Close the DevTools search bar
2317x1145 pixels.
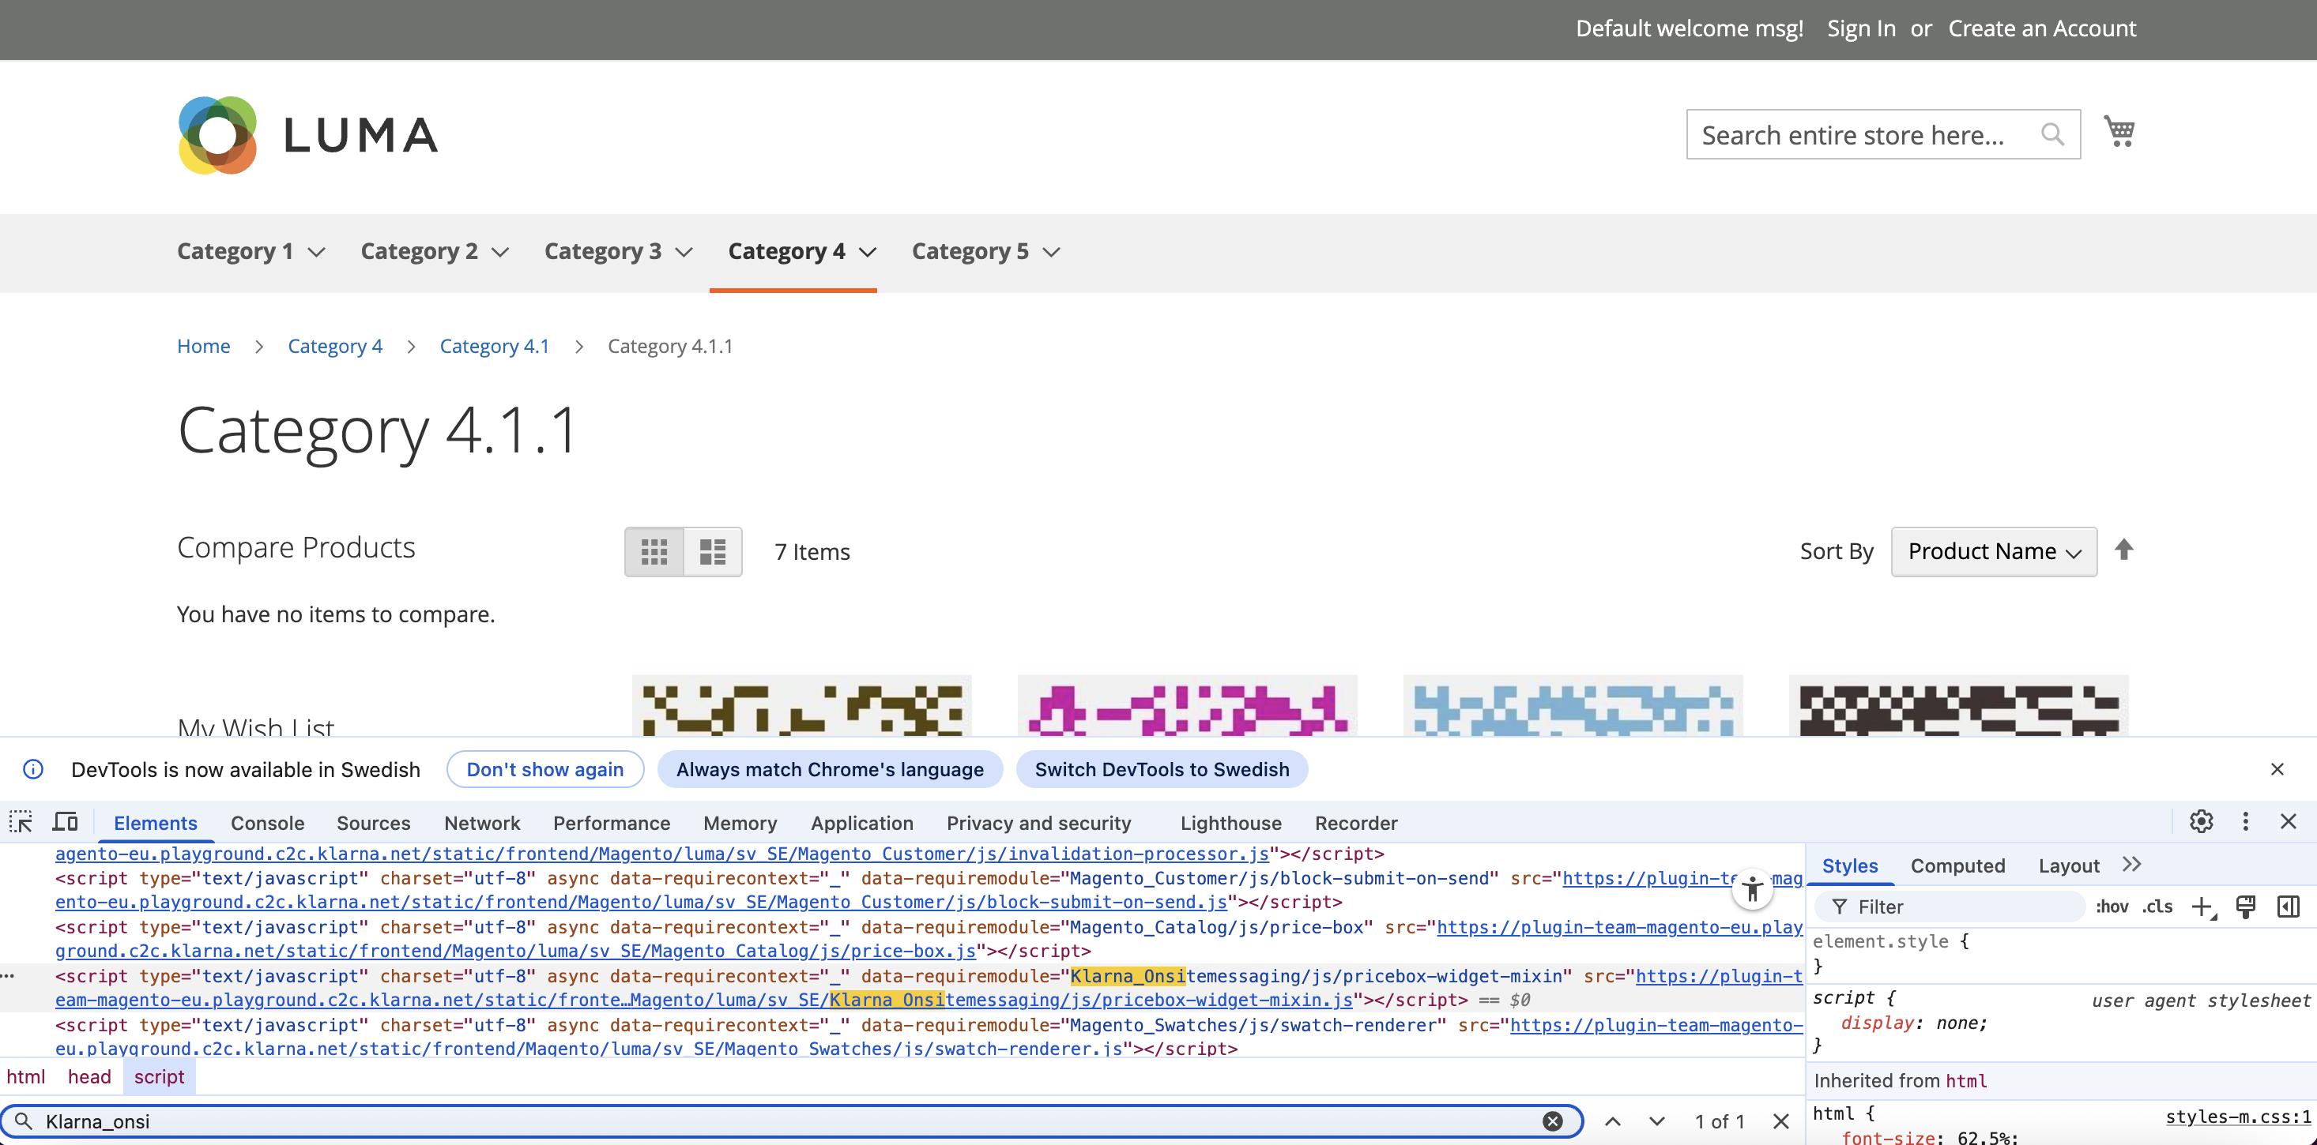[x=1780, y=1121]
